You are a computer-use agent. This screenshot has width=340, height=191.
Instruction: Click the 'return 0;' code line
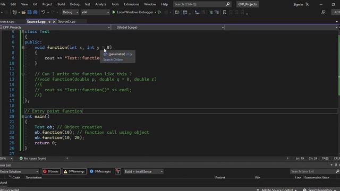pos(46,143)
